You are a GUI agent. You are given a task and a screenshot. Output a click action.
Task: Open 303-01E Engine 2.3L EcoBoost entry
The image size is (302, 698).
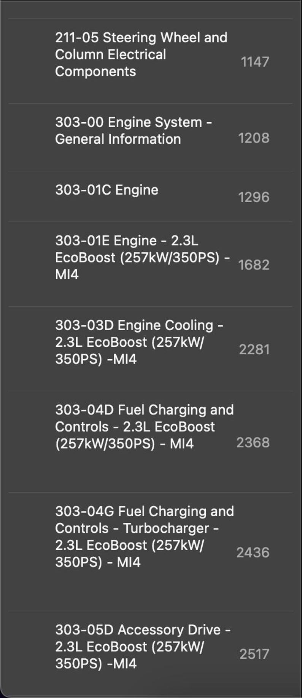pyautogui.click(x=142, y=257)
